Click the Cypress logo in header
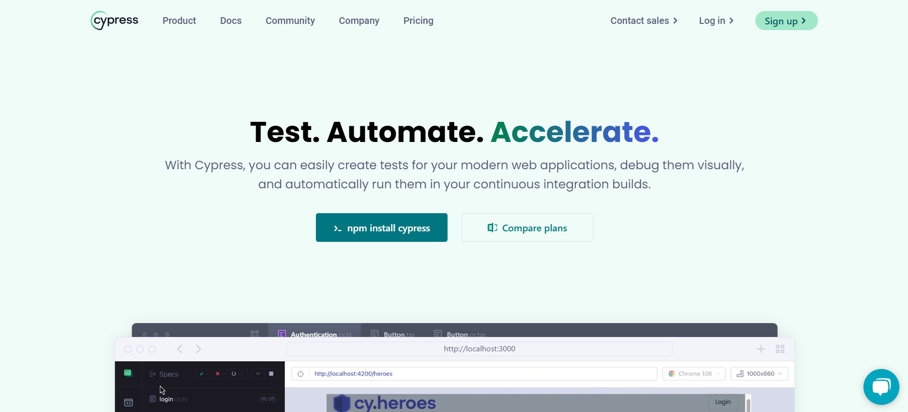This screenshot has width=908, height=412. 114,21
